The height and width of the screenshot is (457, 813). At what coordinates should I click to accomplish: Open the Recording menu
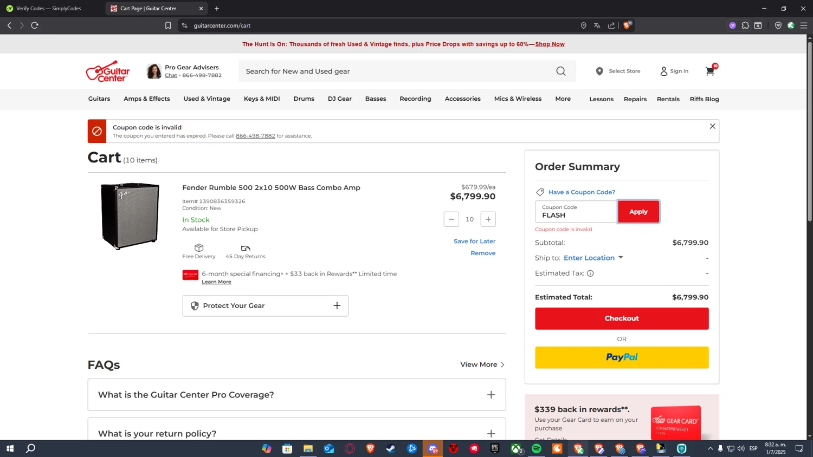pyautogui.click(x=416, y=99)
